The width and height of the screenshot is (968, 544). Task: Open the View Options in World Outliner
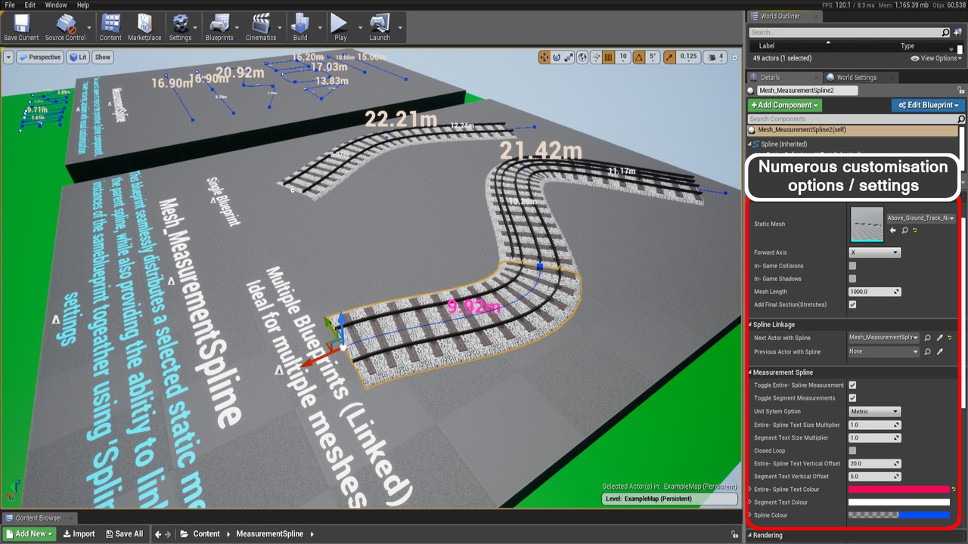(935, 58)
